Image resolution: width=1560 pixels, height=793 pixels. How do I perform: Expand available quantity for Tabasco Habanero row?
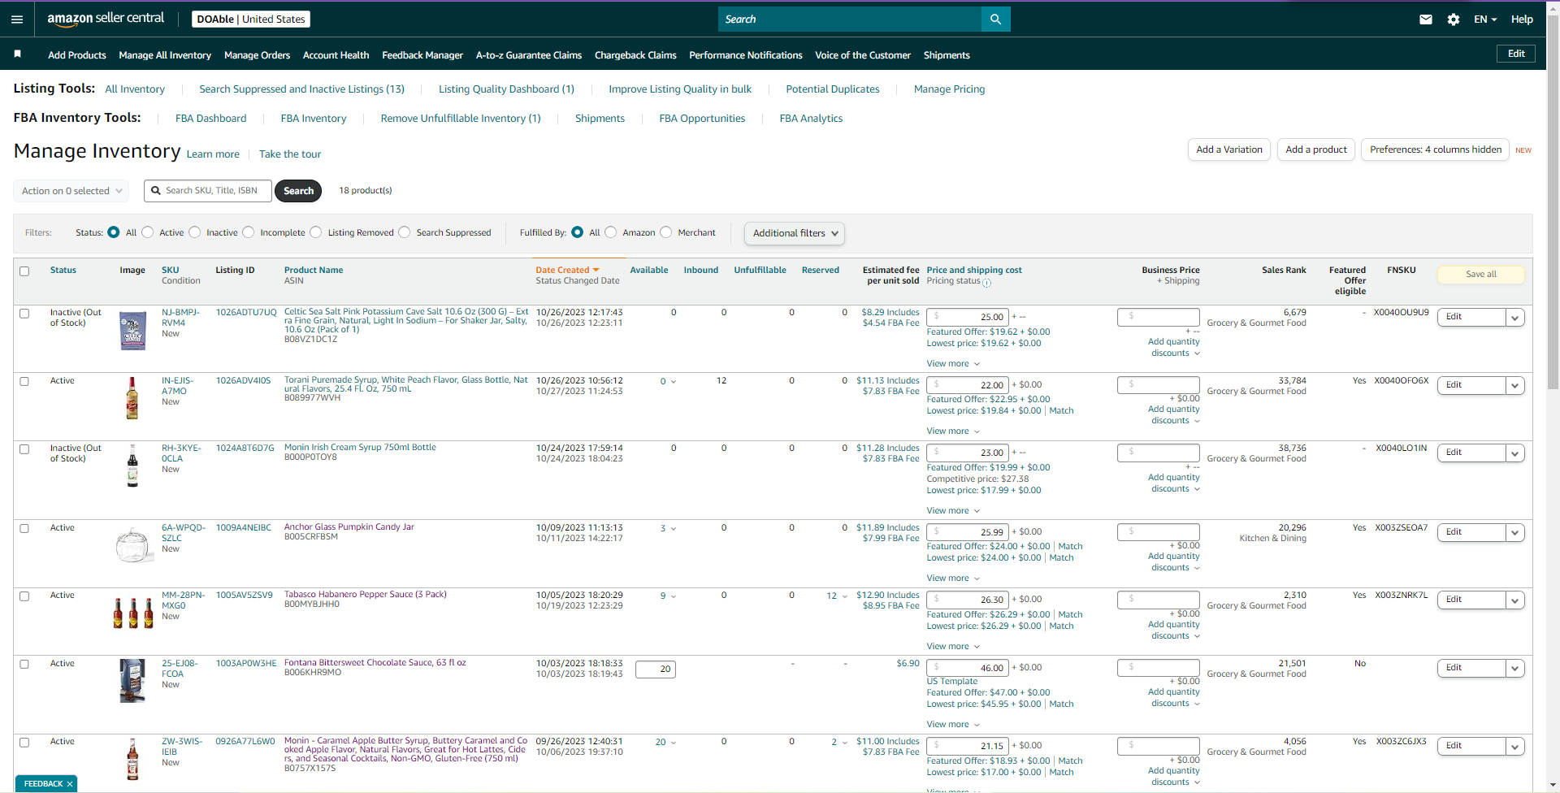click(x=668, y=596)
